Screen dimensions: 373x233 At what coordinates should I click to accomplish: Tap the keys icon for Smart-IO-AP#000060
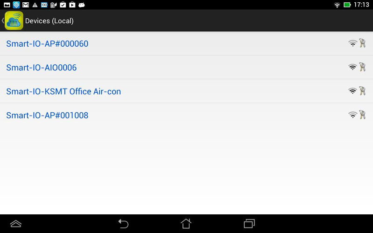pyautogui.click(x=362, y=43)
